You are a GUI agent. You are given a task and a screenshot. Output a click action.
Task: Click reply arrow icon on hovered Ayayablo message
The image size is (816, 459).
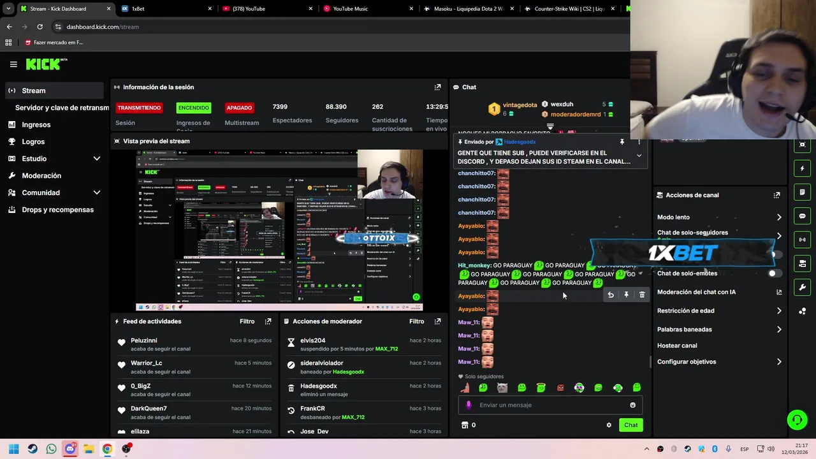pyautogui.click(x=611, y=295)
